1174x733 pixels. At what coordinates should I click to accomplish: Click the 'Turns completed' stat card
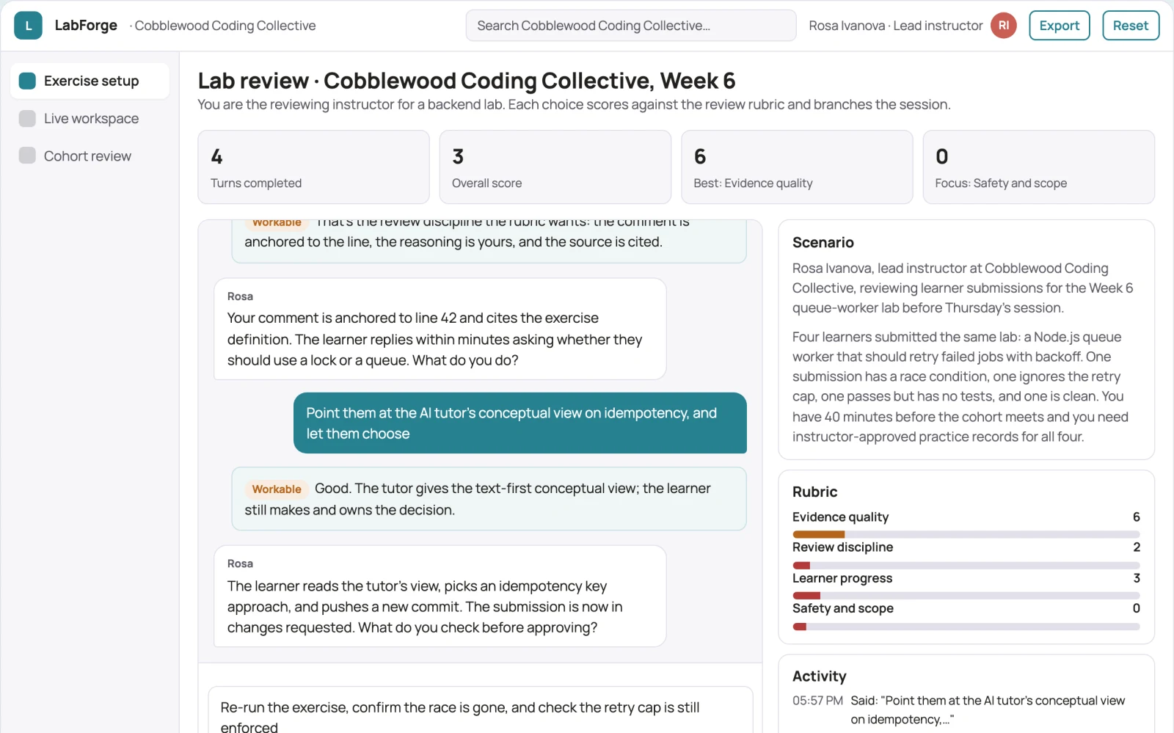click(313, 167)
